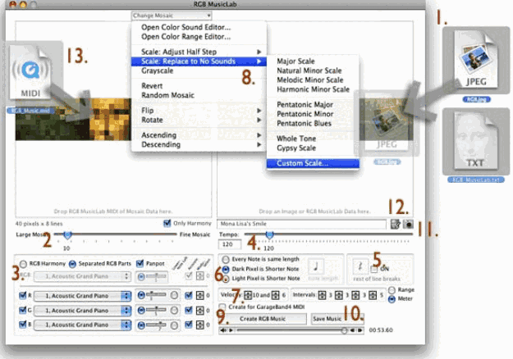Click the step backward player button
The width and height of the screenshot is (513, 359).
pos(352,330)
